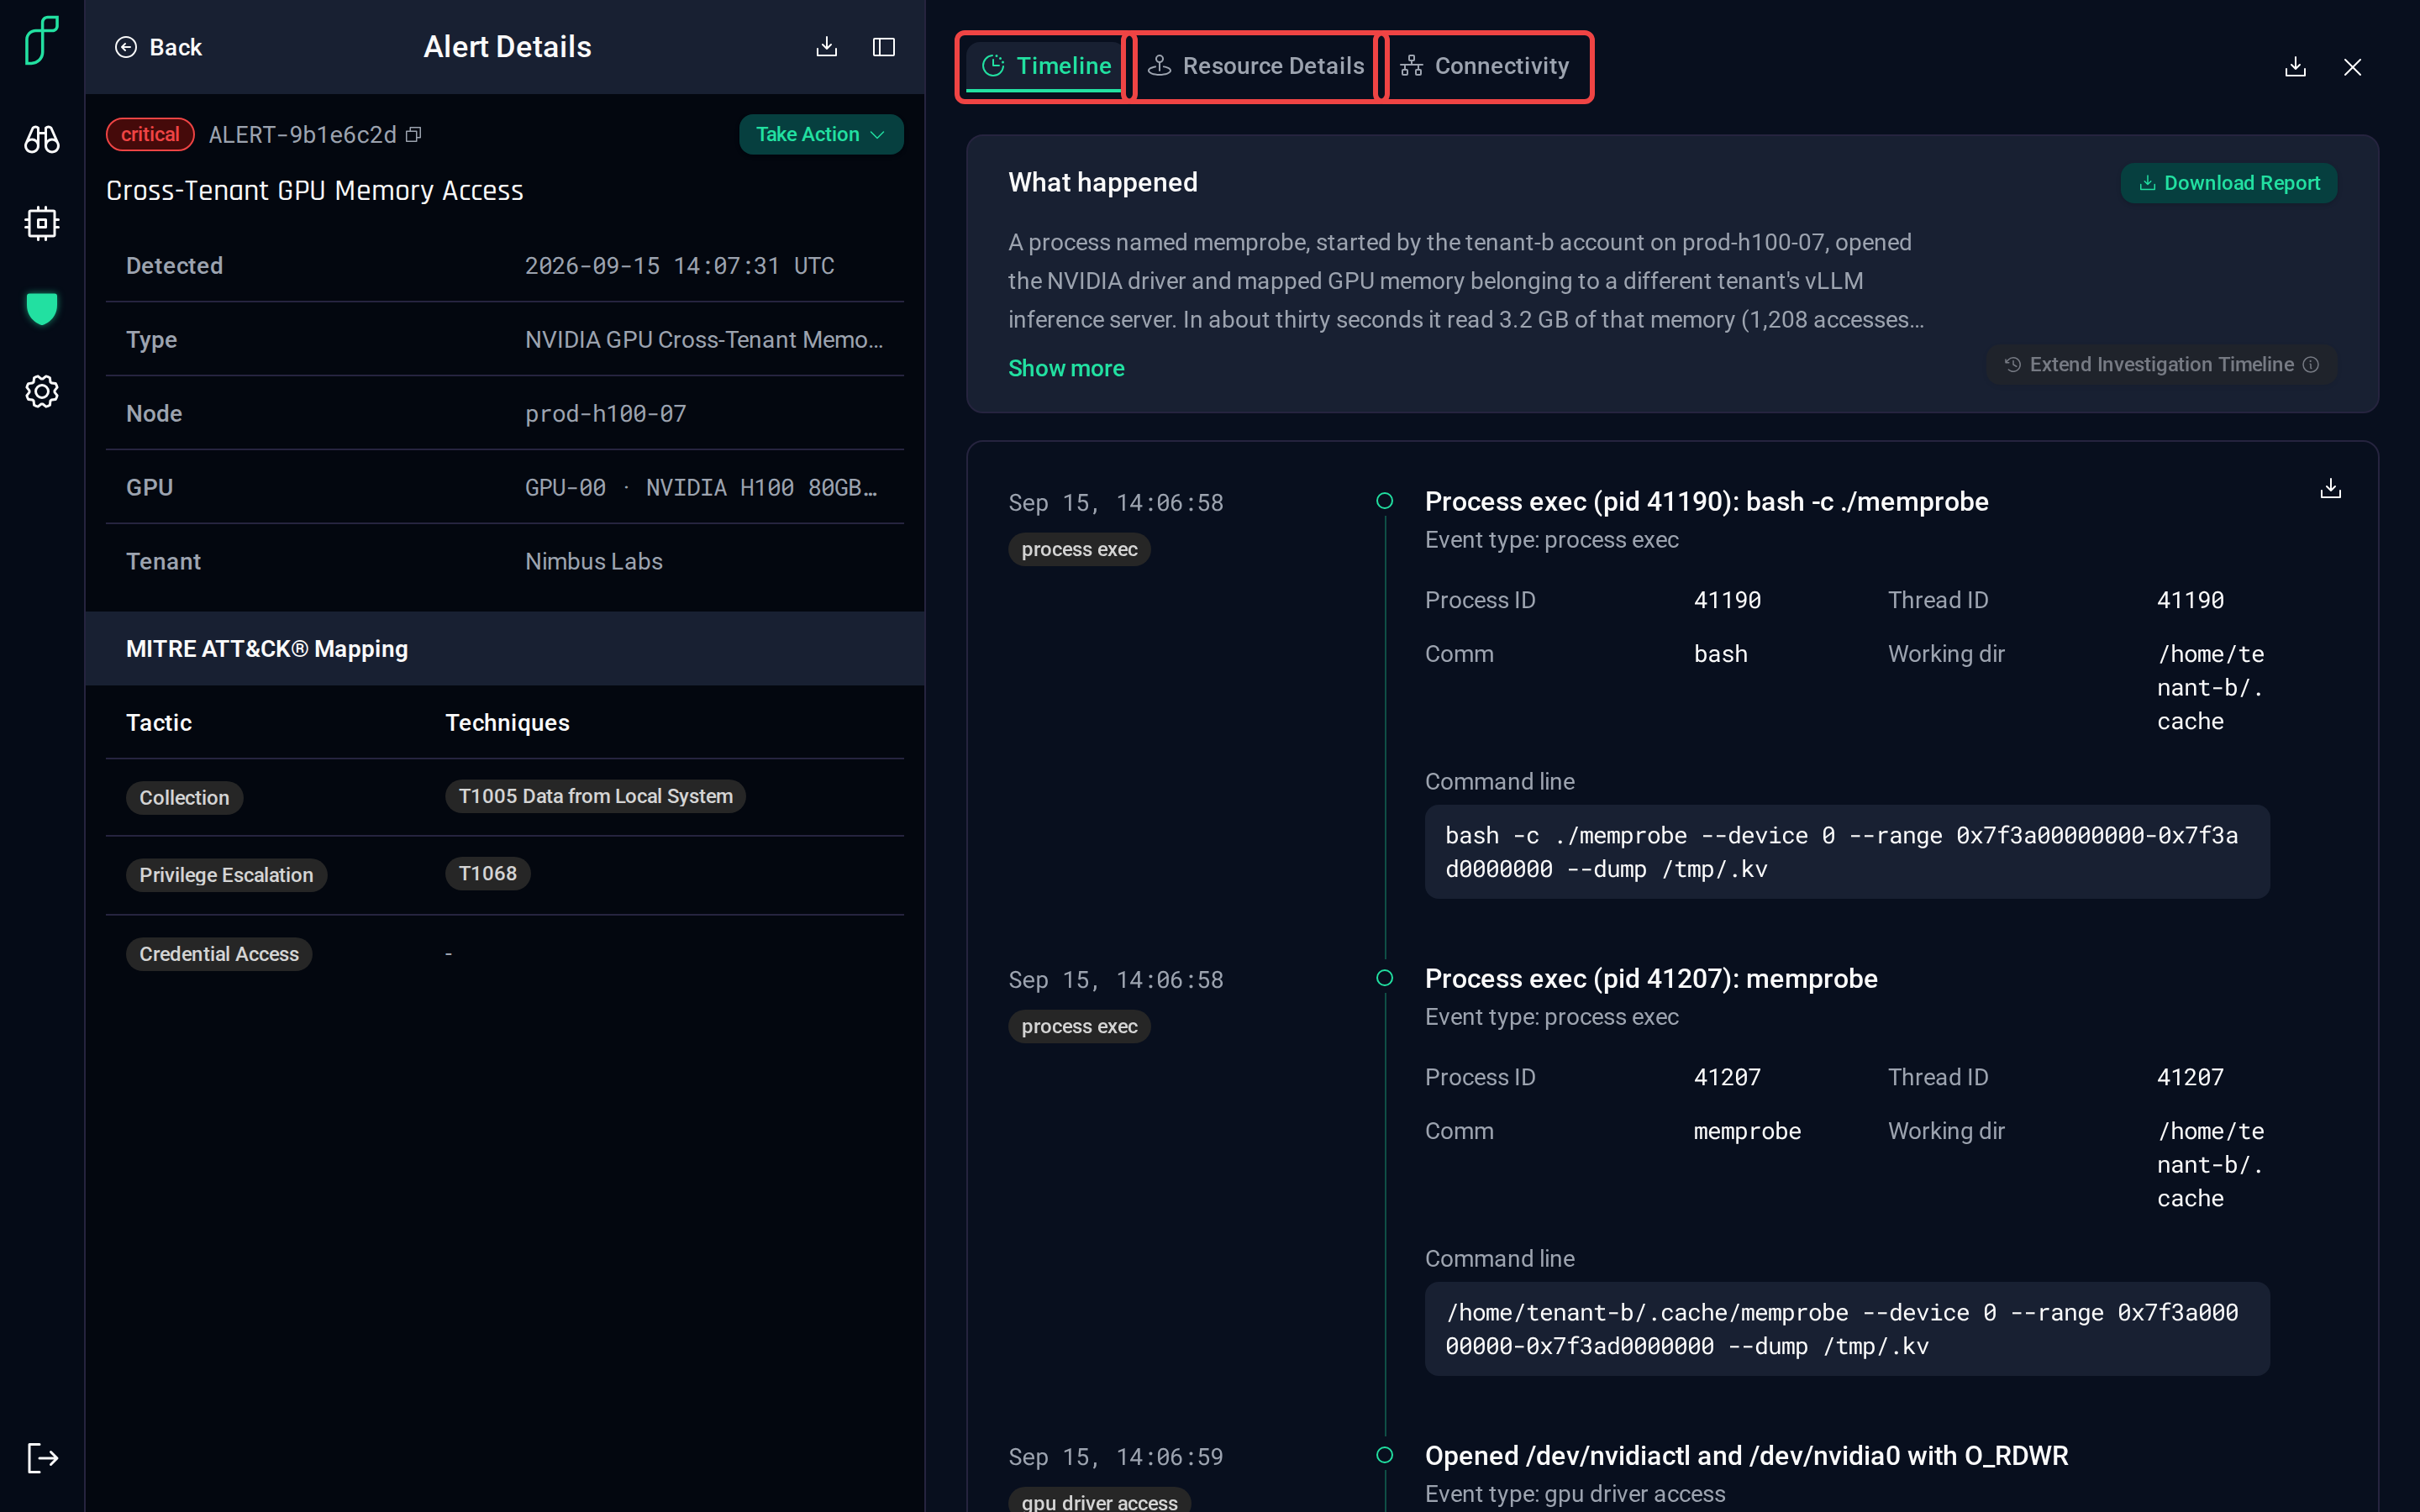Download the pid 41190 process exec event

(2330, 488)
